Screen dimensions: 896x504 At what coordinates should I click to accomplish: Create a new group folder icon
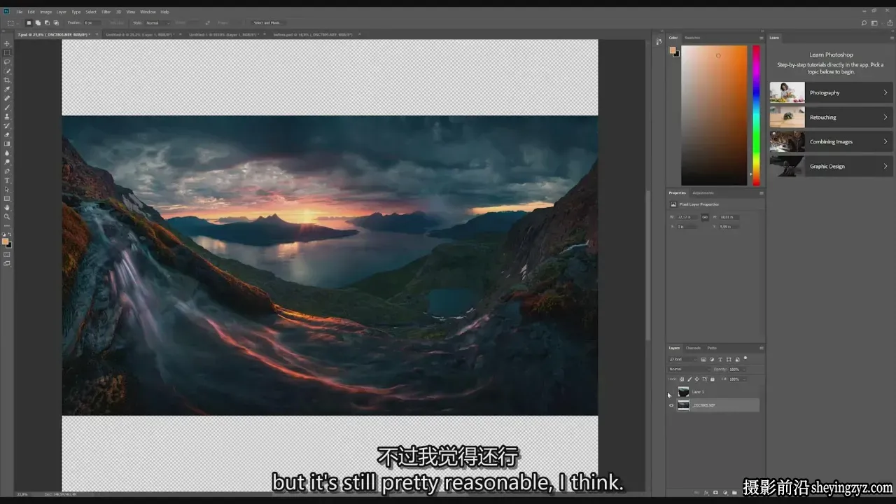point(734,493)
